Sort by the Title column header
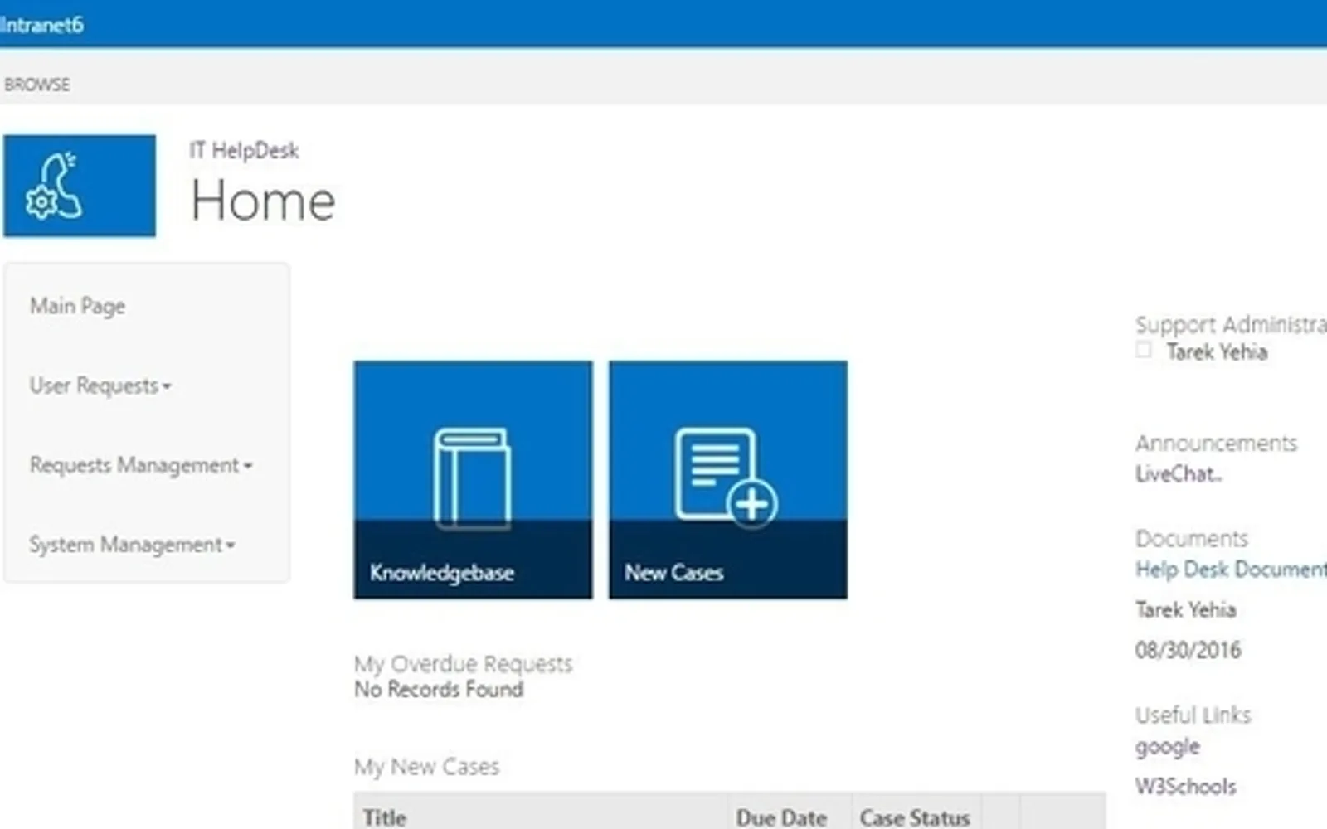Viewport: 1327px width, 829px height. coord(385,817)
